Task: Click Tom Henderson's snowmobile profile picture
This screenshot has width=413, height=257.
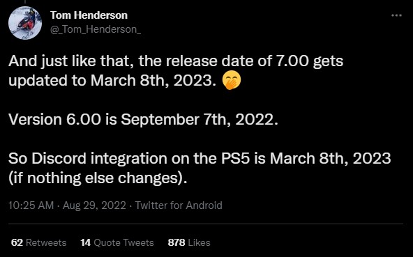Action: pyautogui.click(x=25, y=23)
